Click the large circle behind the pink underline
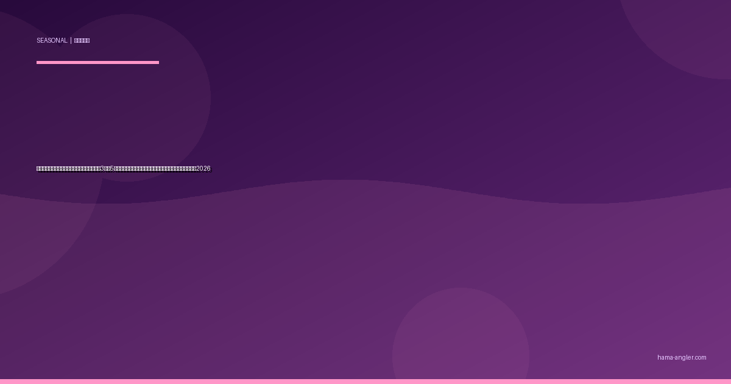This screenshot has width=731, height=384. [152, 110]
